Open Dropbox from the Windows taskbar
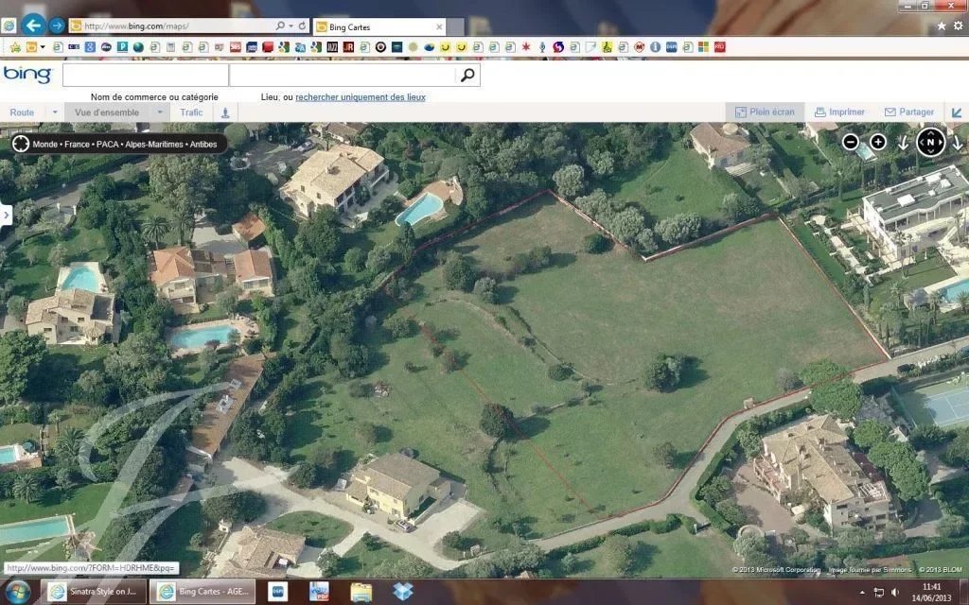 (x=403, y=592)
